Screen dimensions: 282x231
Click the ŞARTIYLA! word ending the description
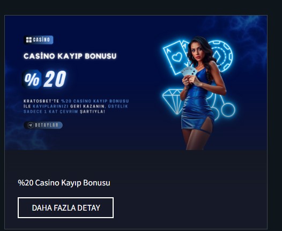[92, 111]
